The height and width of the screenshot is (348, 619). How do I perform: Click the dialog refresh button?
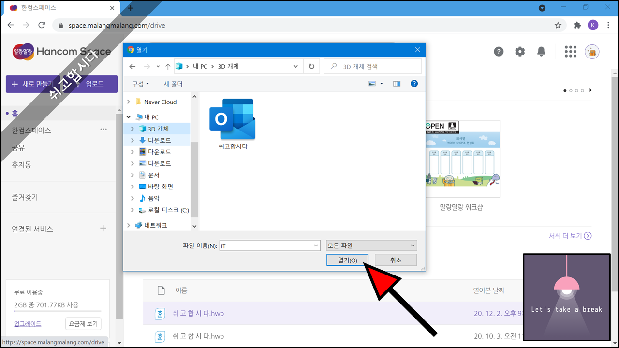click(311, 66)
